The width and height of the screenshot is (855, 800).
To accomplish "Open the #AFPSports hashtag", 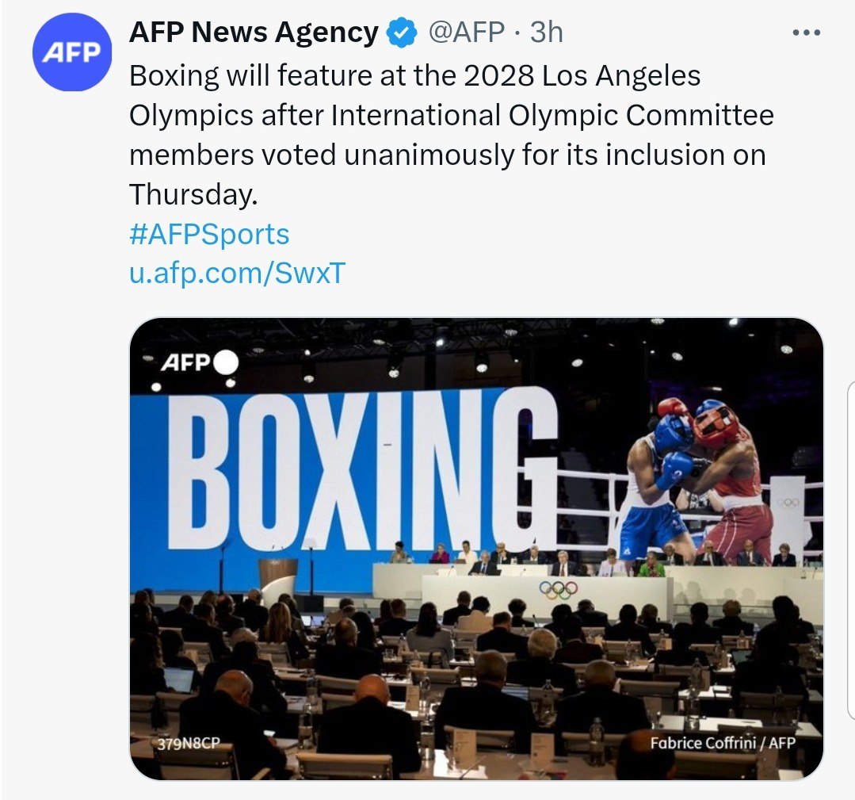I will pyautogui.click(x=209, y=234).
